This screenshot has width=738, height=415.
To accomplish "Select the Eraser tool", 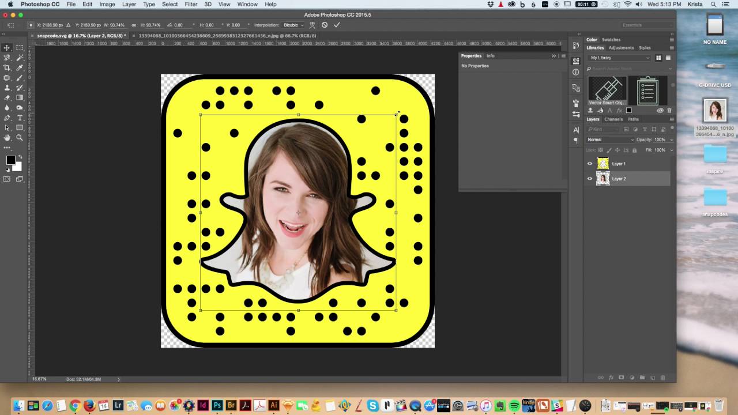I will 7,97.
